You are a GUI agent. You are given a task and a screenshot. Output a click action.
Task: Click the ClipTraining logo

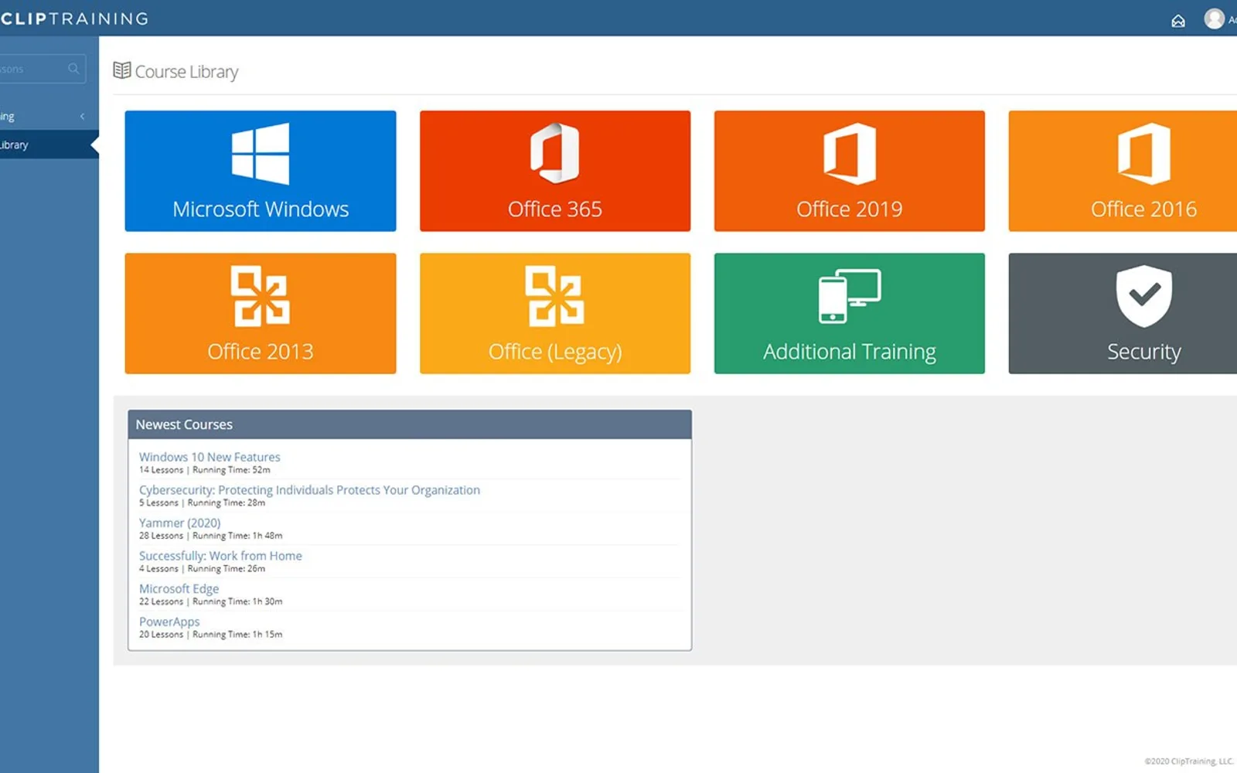74,19
